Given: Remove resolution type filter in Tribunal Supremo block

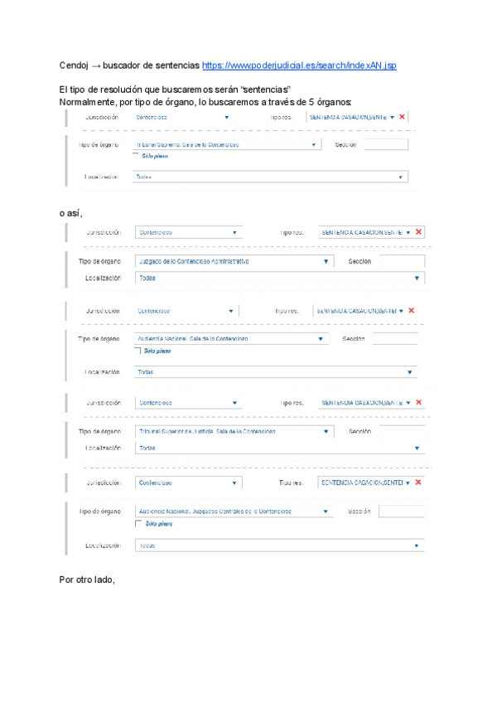Looking at the screenshot, I should [402, 118].
